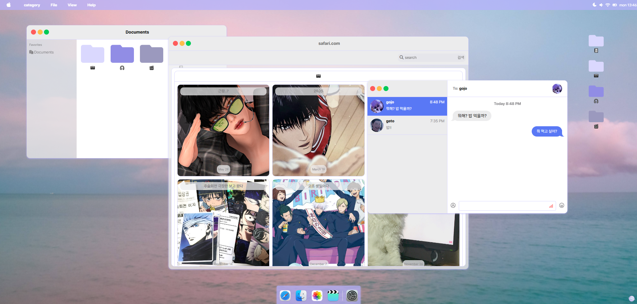The width and height of the screenshot is (637, 304).
Task: Open the clapperboard folder on the desktop
Action: (596, 117)
